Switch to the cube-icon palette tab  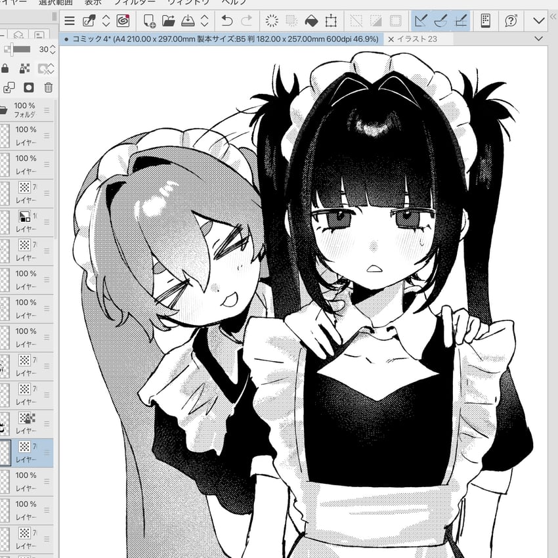[x=18, y=35]
